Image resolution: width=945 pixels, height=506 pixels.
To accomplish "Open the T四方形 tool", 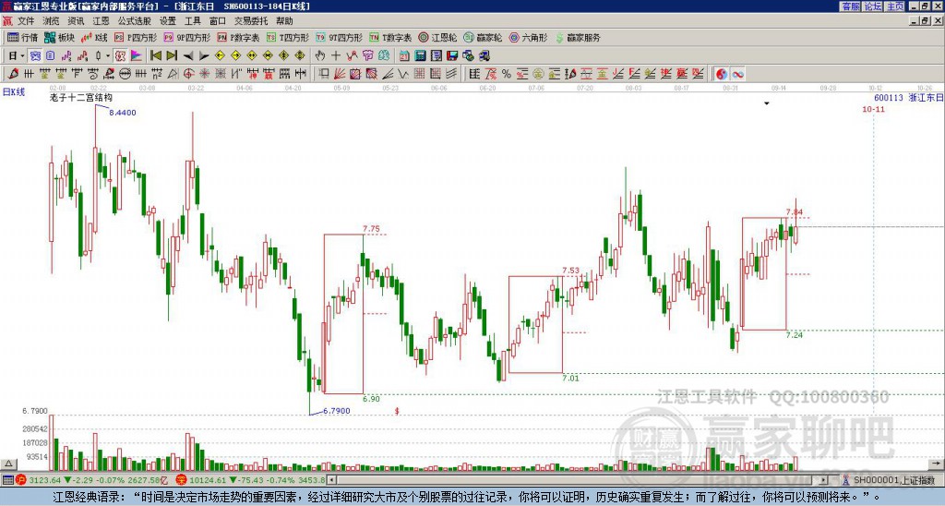I will coord(288,37).
